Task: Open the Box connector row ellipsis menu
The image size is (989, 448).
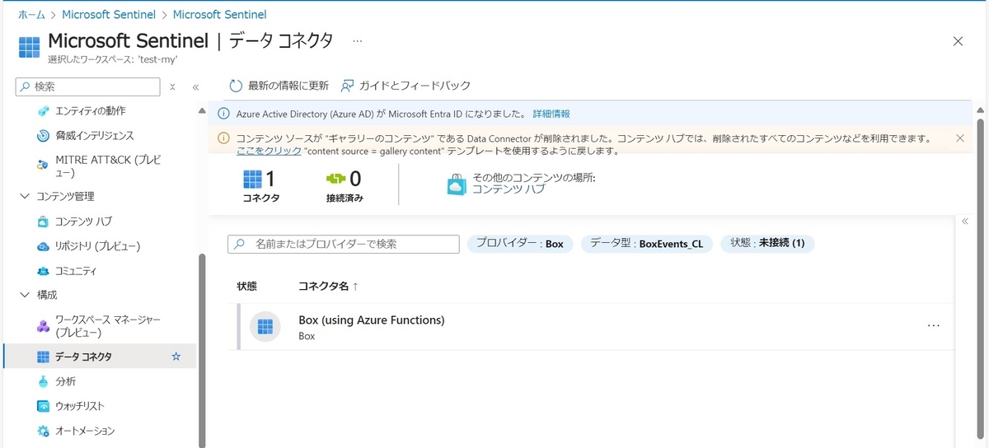Action: [933, 326]
